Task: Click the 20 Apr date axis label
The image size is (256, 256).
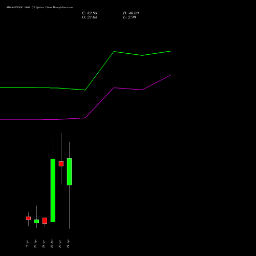Action: [35, 244]
